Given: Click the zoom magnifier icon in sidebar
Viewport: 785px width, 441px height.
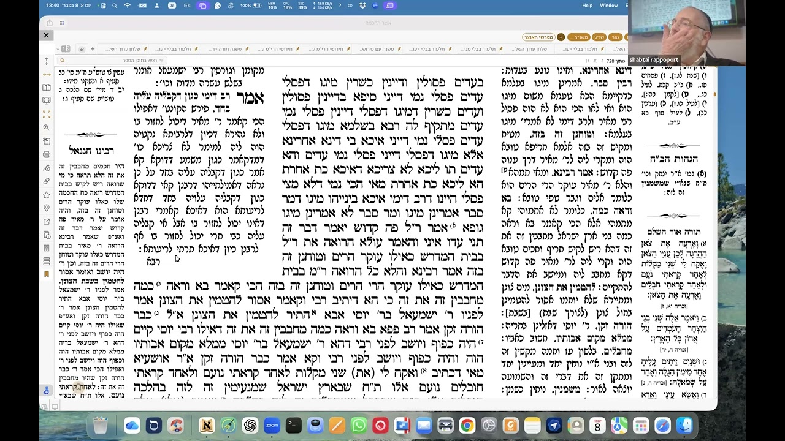Looking at the screenshot, I should pyautogui.click(x=46, y=127).
